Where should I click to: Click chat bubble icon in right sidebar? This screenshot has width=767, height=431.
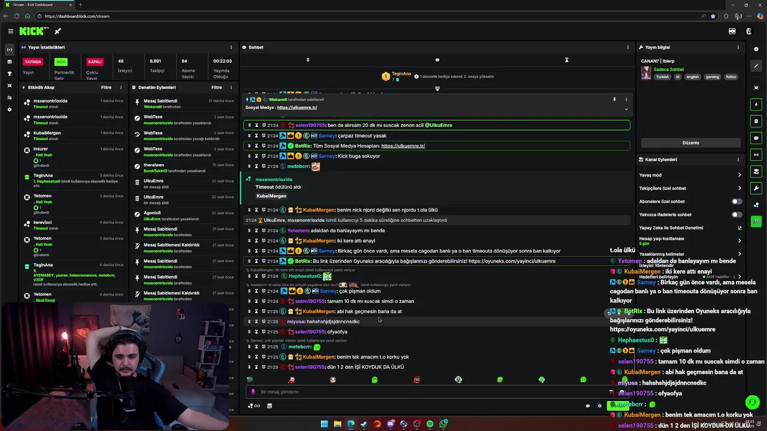[x=756, y=138]
